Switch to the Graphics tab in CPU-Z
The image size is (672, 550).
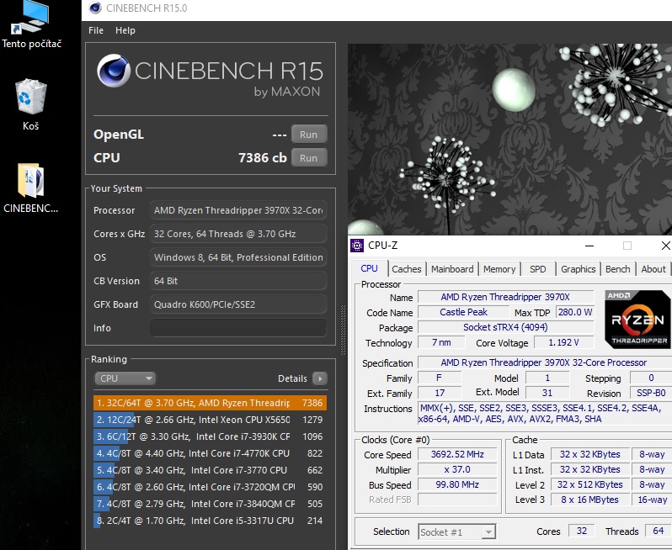579,269
